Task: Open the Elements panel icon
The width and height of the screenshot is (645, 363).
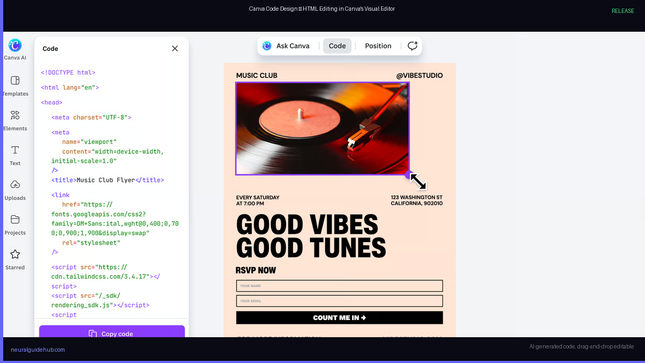Action: (x=15, y=115)
